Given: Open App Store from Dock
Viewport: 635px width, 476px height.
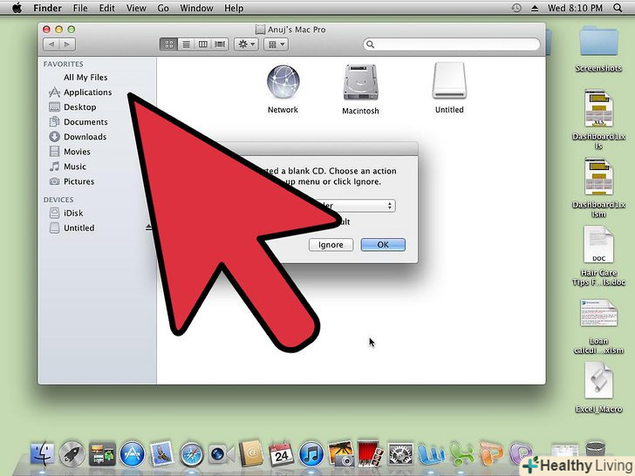Looking at the screenshot, I should pyautogui.click(x=132, y=453).
